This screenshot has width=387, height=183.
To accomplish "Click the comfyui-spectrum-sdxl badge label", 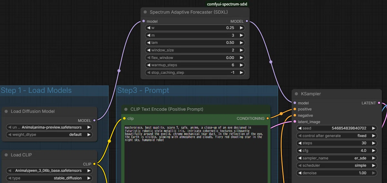I will coord(228,4).
